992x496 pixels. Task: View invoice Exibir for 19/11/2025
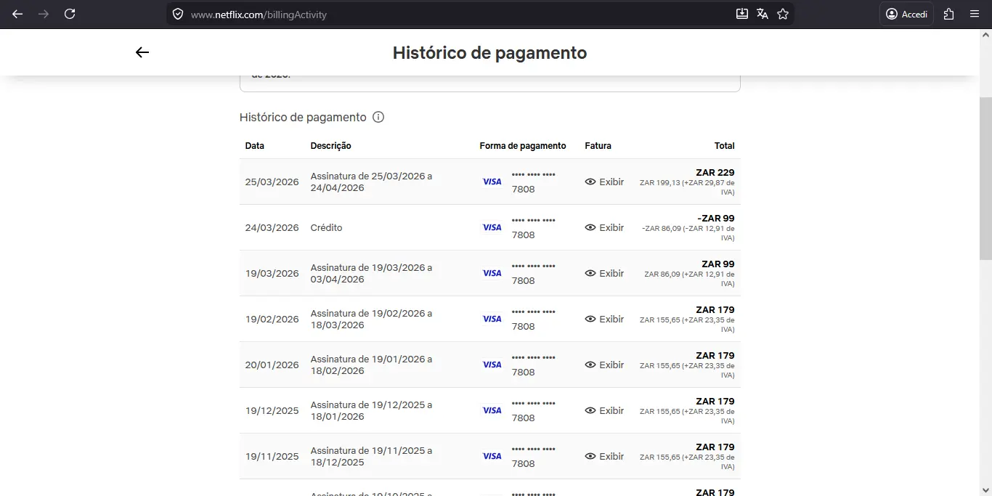(604, 456)
